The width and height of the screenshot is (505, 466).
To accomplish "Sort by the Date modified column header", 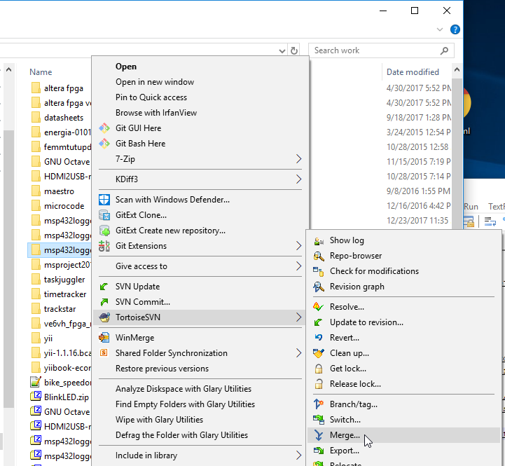I will [413, 72].
